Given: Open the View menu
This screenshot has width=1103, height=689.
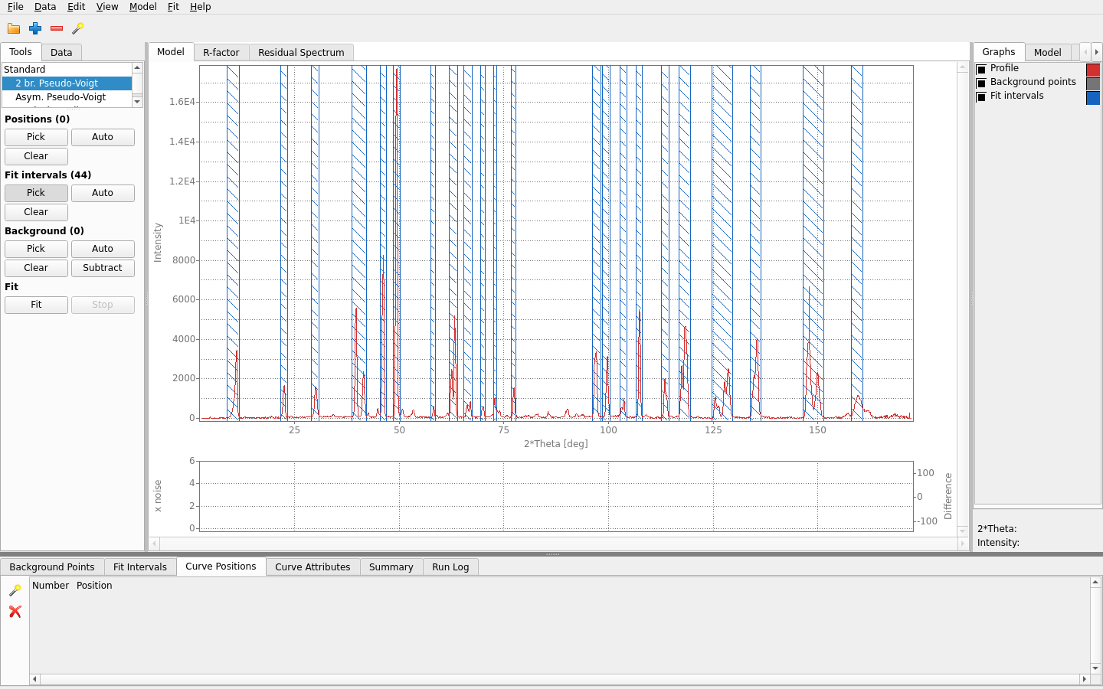Looking at the screenshot, I should [107, 7].
